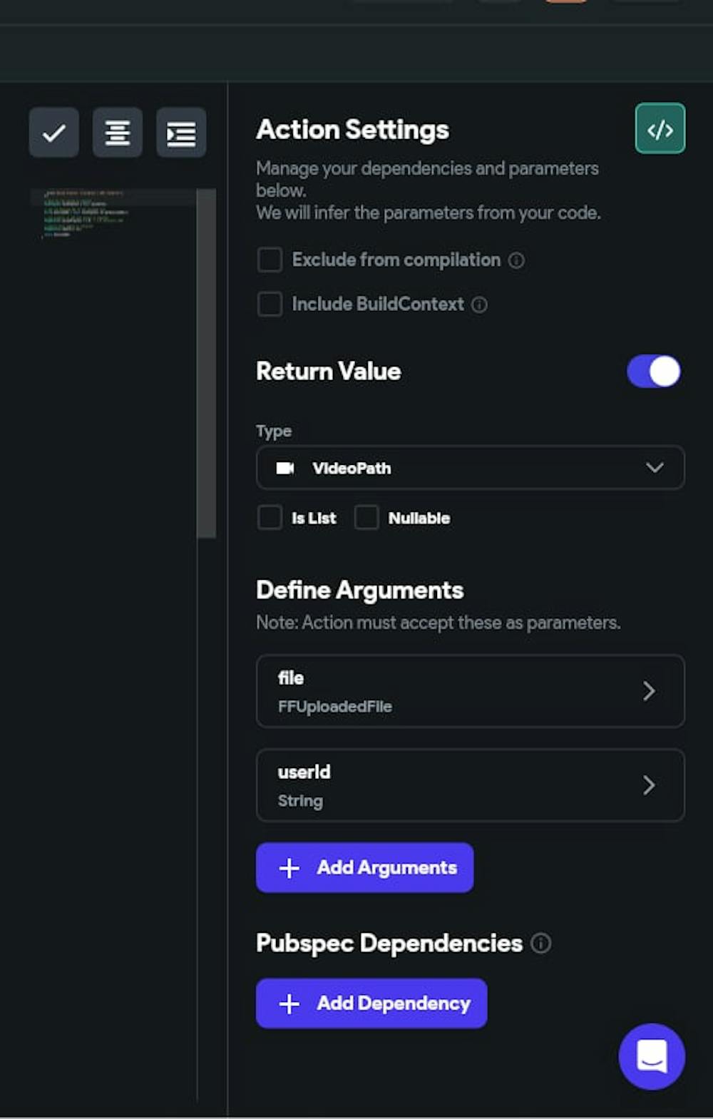713x1119 pixels.
Task: Open the chat support bubble icon
Action: [x=652, y=1056]
